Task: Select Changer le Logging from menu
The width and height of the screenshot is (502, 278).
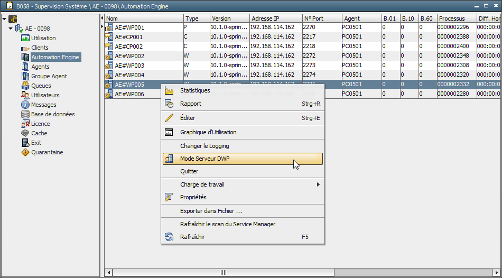Action: [204, 146]
